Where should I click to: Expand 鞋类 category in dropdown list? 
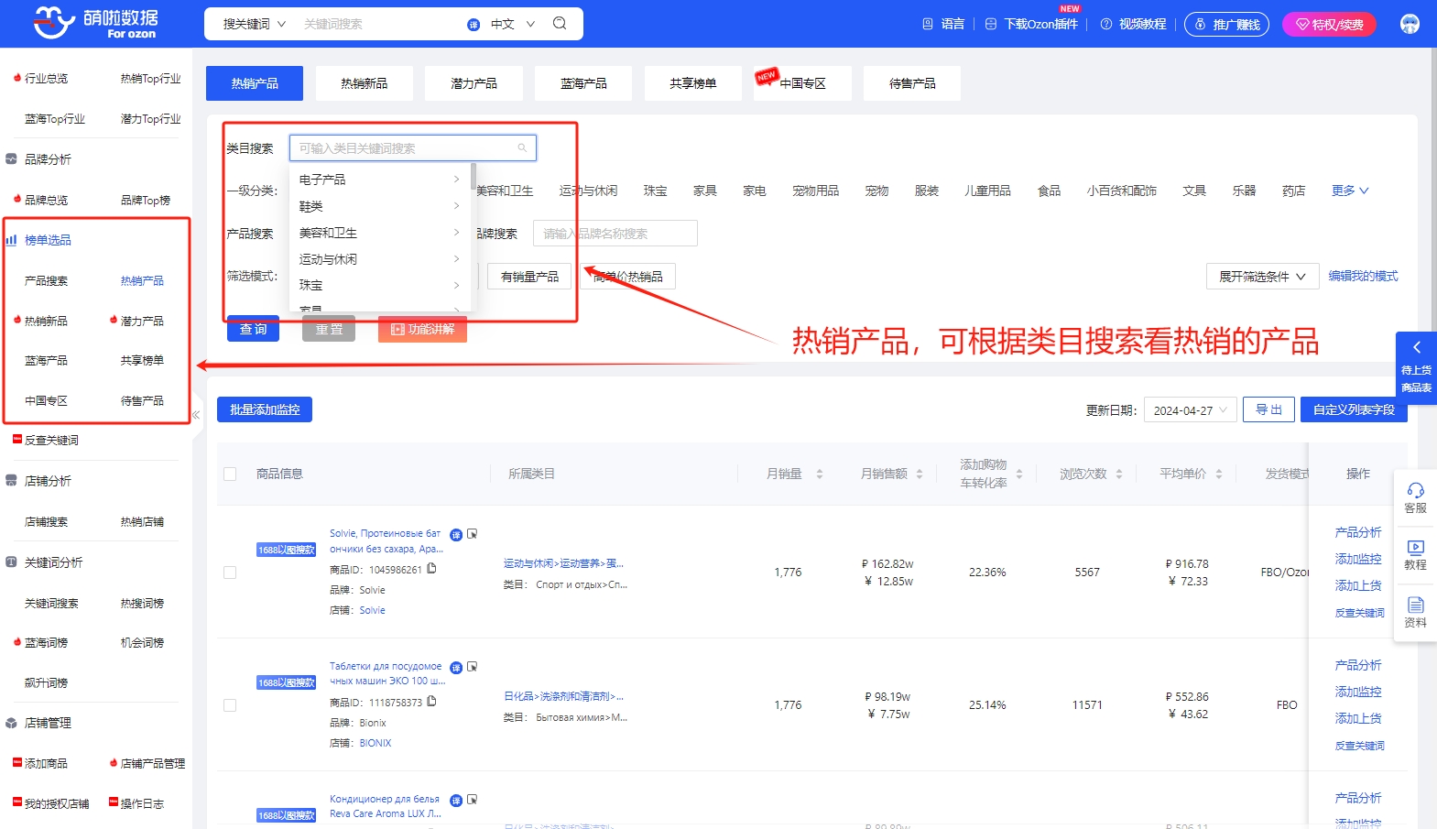[x=380, y=206]
